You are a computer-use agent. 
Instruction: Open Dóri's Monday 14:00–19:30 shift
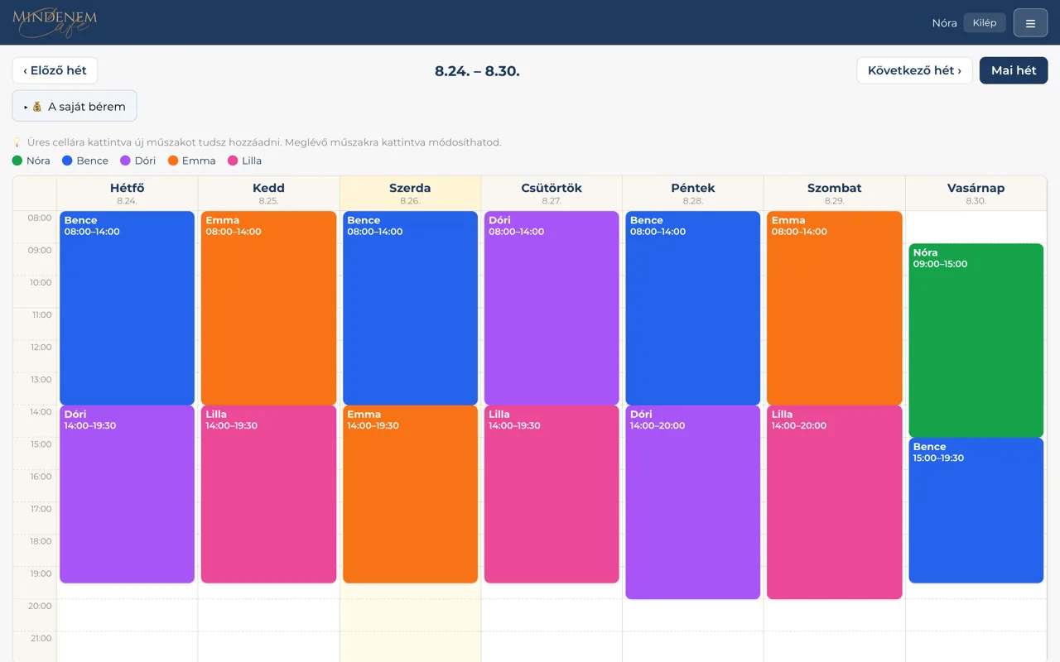[x=128, y=494]
